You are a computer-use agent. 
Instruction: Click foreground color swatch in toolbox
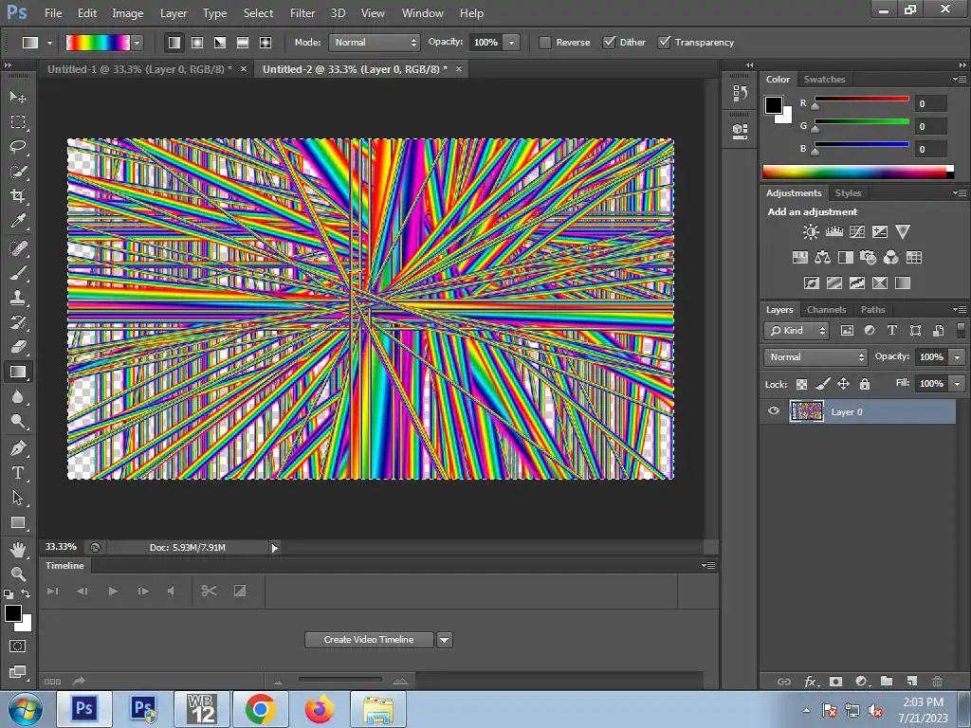pyautogui.click(x=13, y=613)
